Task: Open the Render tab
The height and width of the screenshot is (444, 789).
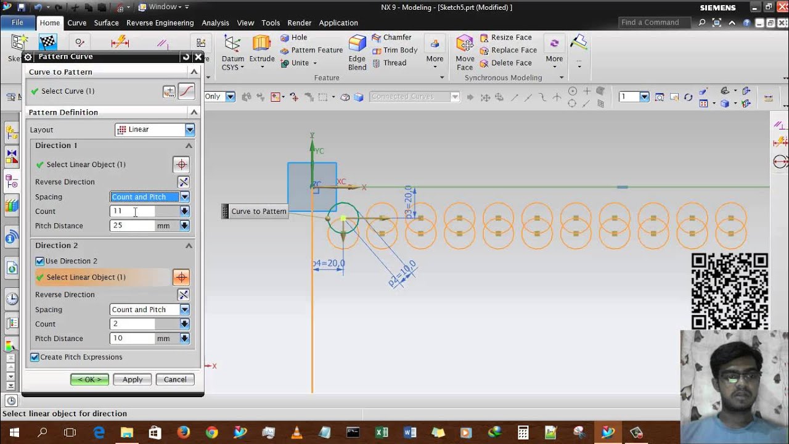Action: (x=299, y=23)
